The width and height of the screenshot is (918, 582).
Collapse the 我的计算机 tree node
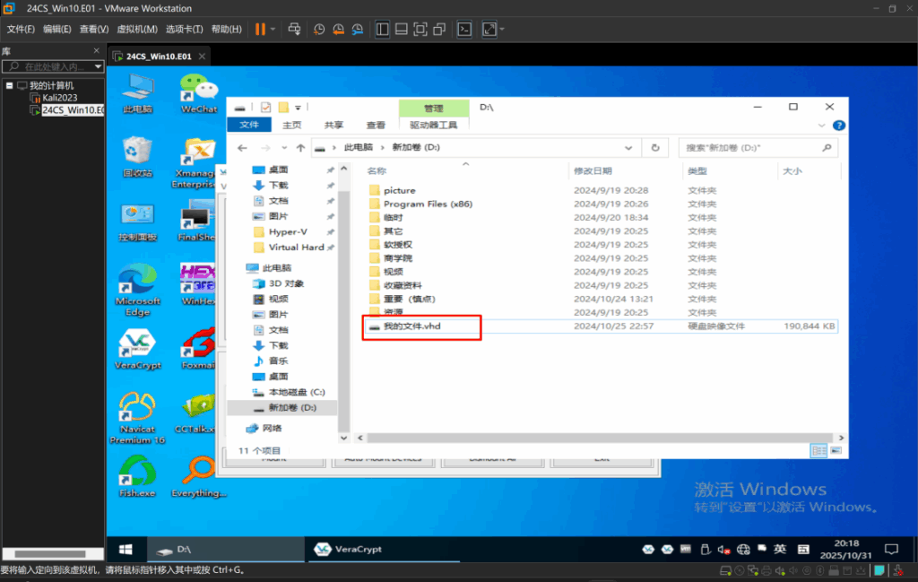9,85
